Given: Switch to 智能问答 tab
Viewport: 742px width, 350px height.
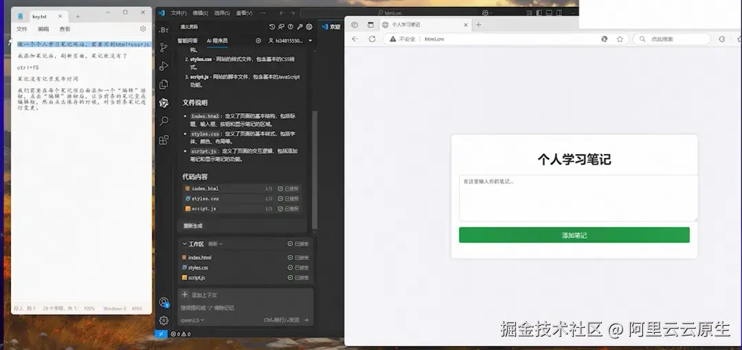Looking at the screenshot, I should [x=188, y=41].
